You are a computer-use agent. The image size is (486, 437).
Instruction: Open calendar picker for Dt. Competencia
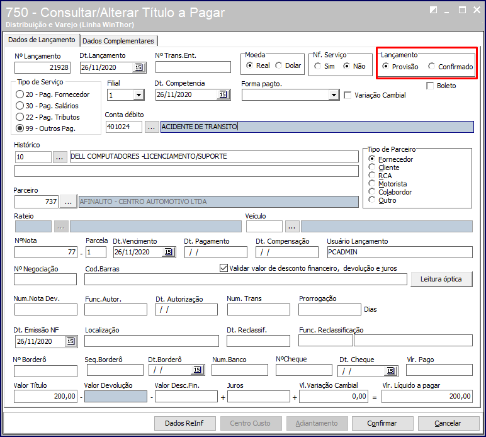[223, 94]
